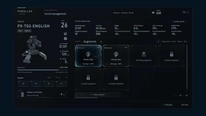The height and width of the screenshot is (116, 206).
Task: Click the Attack Damage value 21.59
Action: pos(78,28)
